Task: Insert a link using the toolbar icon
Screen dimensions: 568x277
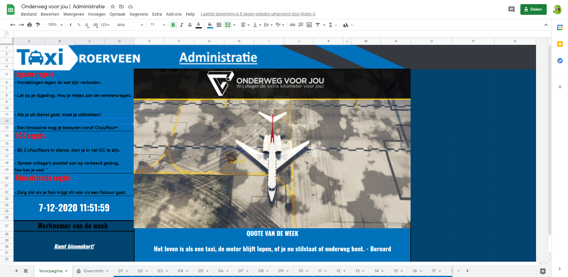Action: click(x=292, y=25)
